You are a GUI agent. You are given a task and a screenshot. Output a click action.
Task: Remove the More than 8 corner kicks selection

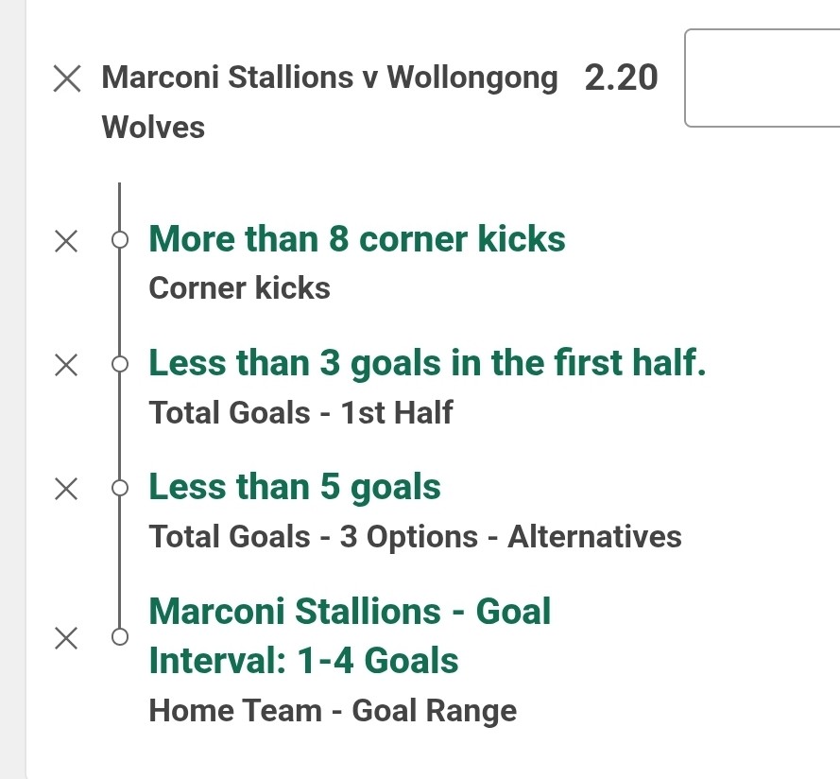click(66, 241)
